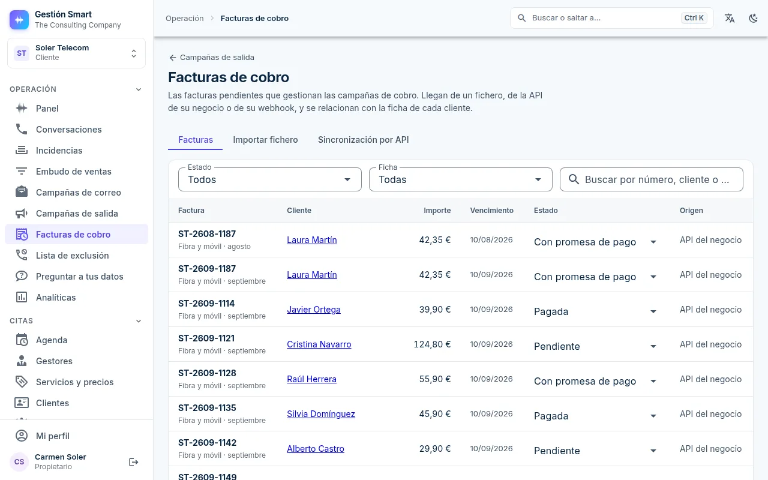The width and height of the screenshot is (768, 480).
Task: Open Agenda calendar icon
Action: (x=22, y=340)
